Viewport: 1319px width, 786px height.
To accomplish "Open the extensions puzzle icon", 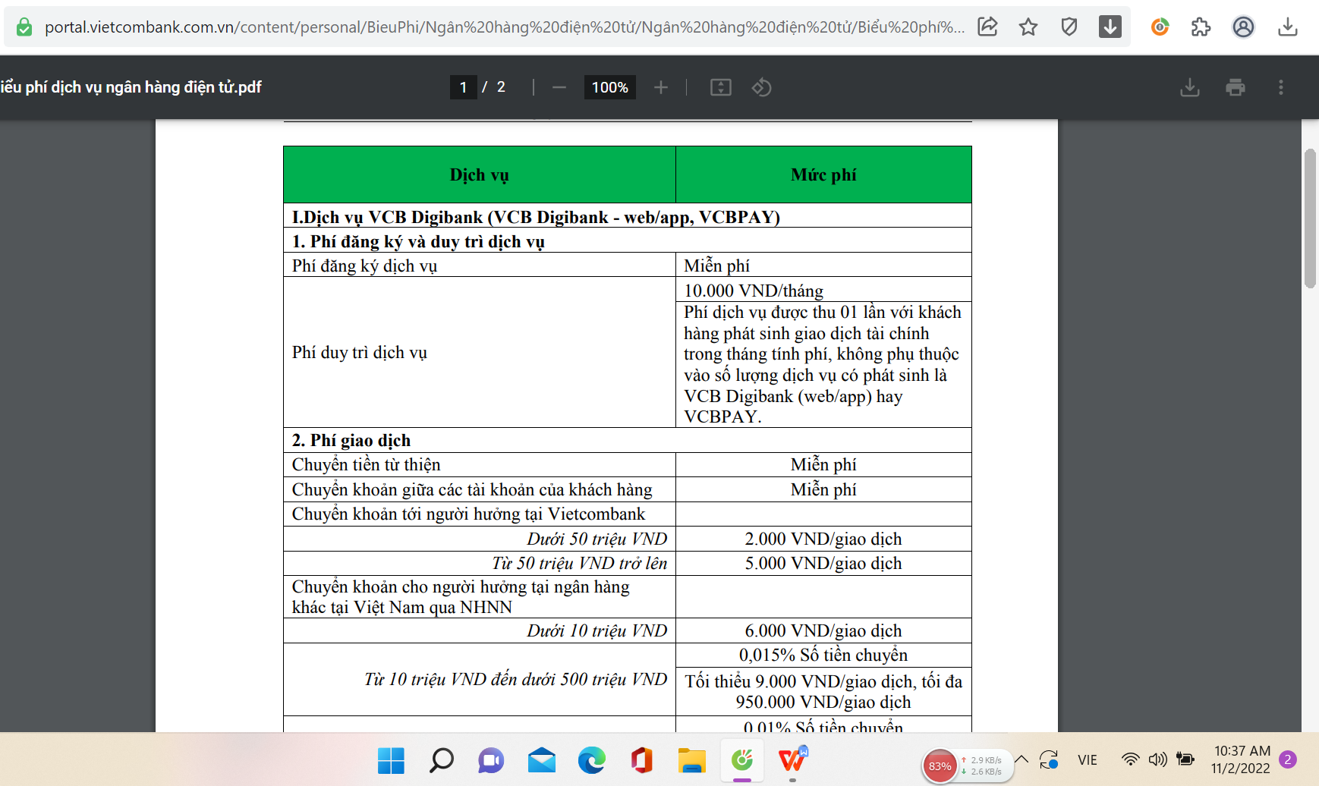I will tap(1201, 27).
